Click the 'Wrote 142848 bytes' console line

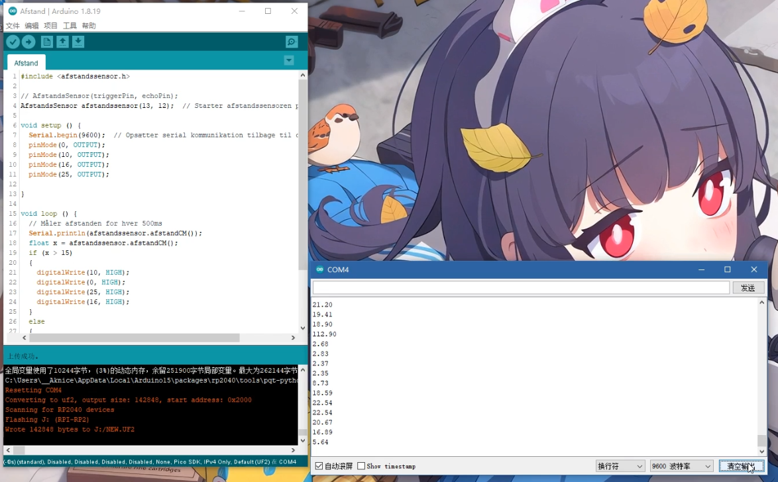(70, 430)
